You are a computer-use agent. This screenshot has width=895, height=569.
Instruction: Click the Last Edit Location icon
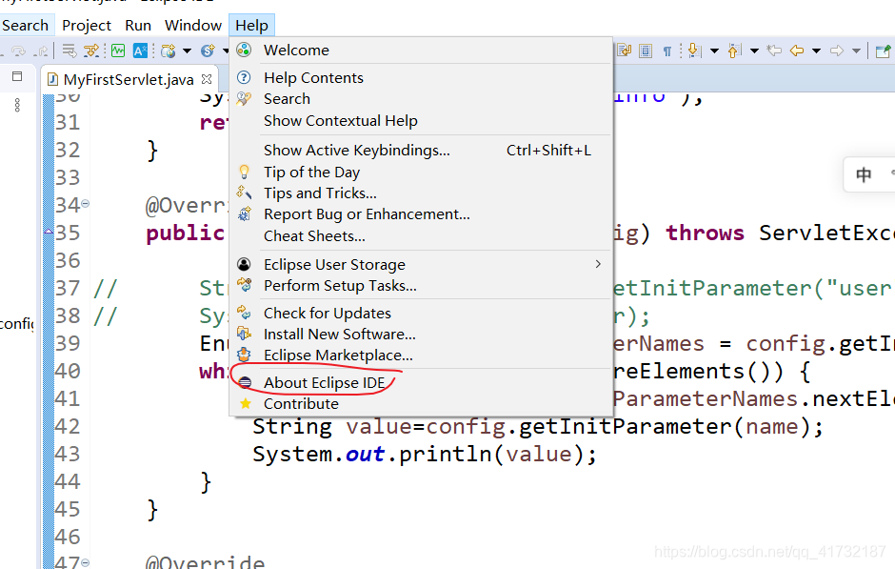click(774, 51)
